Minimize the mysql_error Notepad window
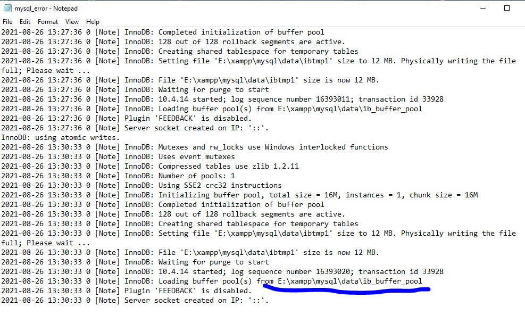This screenshot has width=525, height=315. (483, 9)
